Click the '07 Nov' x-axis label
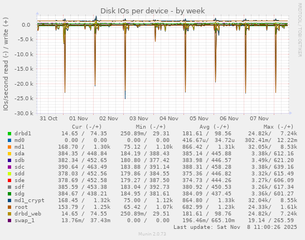Viewport: 305px width, 240px height. [259, 119]
